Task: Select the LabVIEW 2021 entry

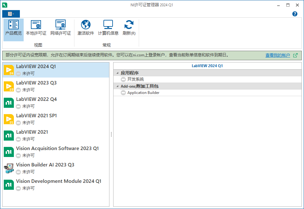Action: tap(56, 136)
